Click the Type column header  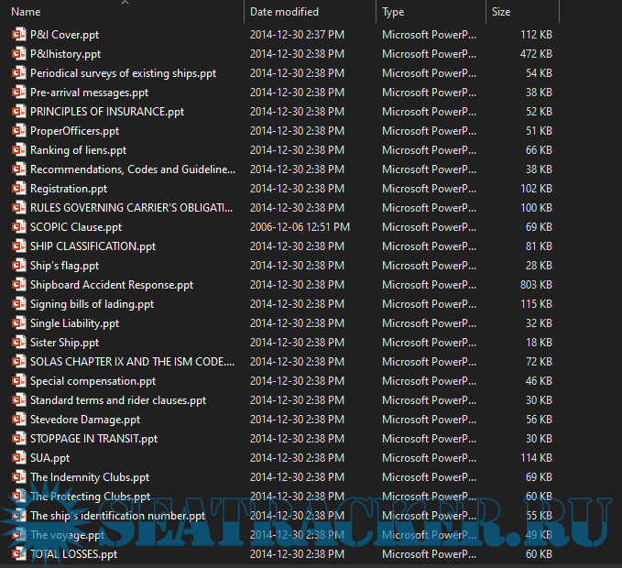(x=393, y=12)
